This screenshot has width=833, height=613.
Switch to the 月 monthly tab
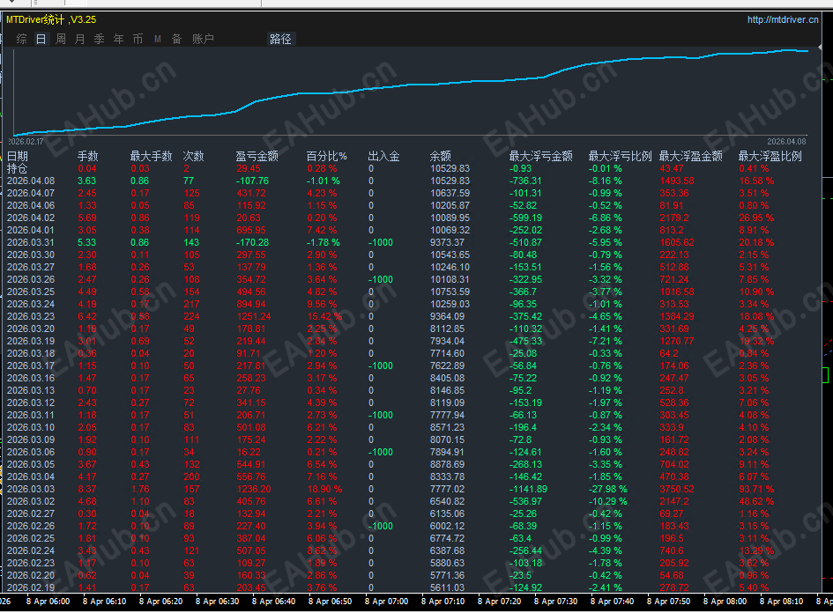click(80, 39)
